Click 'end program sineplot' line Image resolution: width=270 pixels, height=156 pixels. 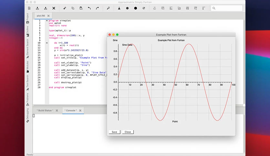pyautogui.click(x=63, y=87)
